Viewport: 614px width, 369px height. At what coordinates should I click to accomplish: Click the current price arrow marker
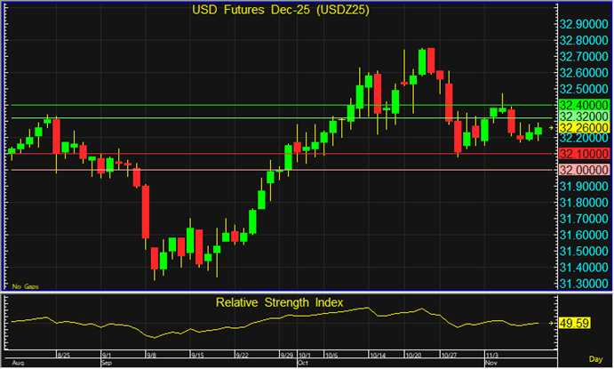(x=553, y=128)
